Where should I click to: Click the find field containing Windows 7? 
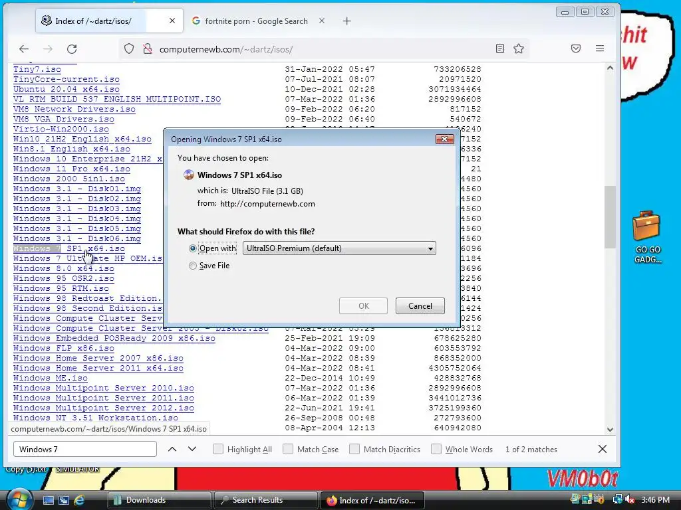[85, 450]
